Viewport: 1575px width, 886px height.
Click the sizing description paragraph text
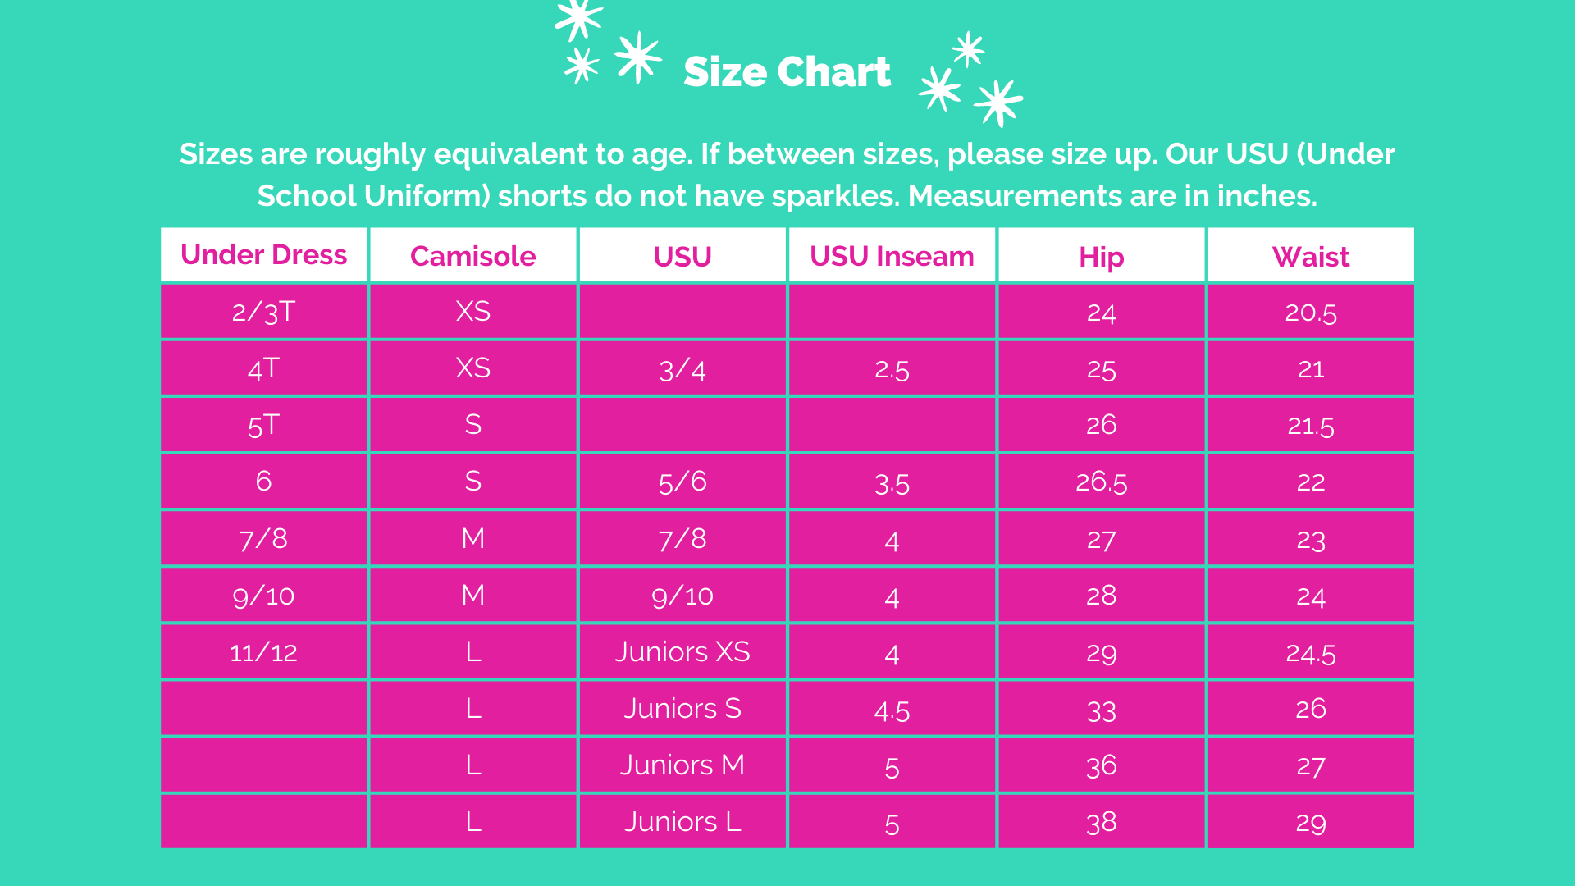point(787,175)
